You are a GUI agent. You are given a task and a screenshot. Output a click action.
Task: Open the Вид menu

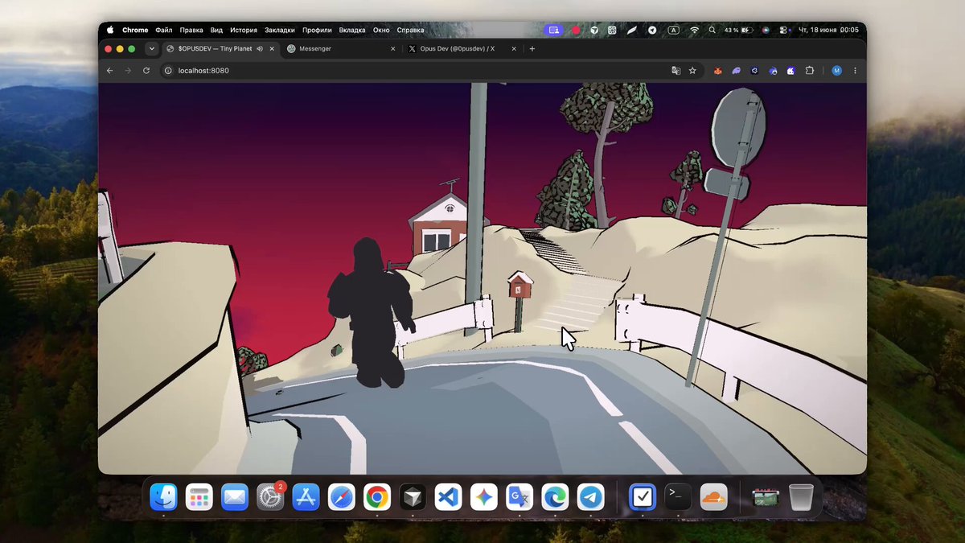[216, 30]
